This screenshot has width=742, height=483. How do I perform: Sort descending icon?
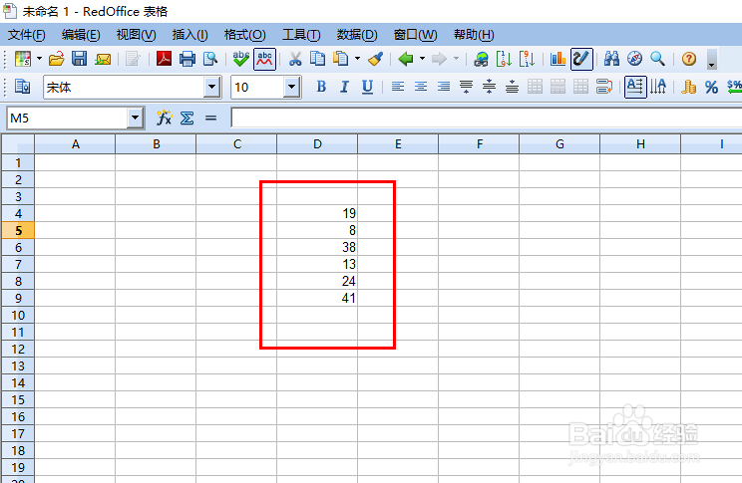(x=527, y=59)
